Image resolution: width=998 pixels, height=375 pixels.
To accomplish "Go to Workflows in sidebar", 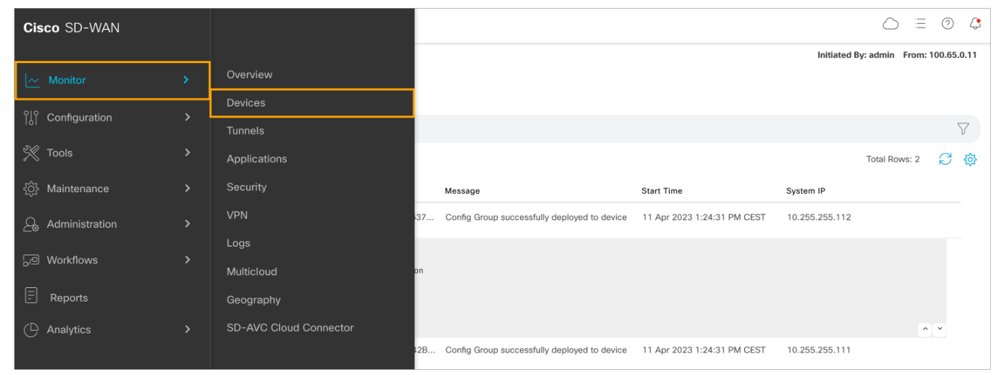I will tap(72, 260).
